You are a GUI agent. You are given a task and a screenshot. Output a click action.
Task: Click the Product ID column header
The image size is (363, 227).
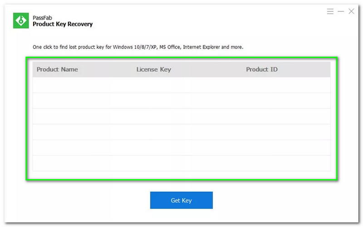click(262, 69)
